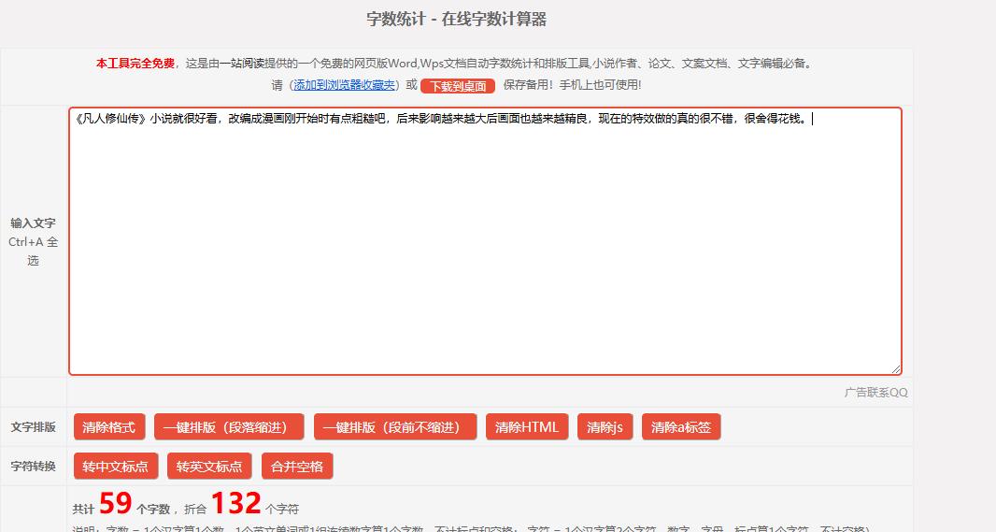Click the 广告联系QQ text
996x532 pixels.
[x=876, y=392]
